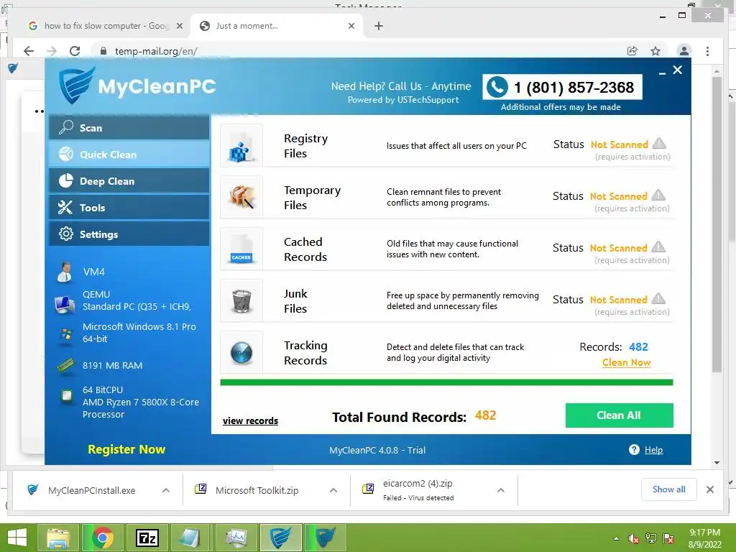Expand options for eicarcom2 (4).zip download

(x=501, y=490)
